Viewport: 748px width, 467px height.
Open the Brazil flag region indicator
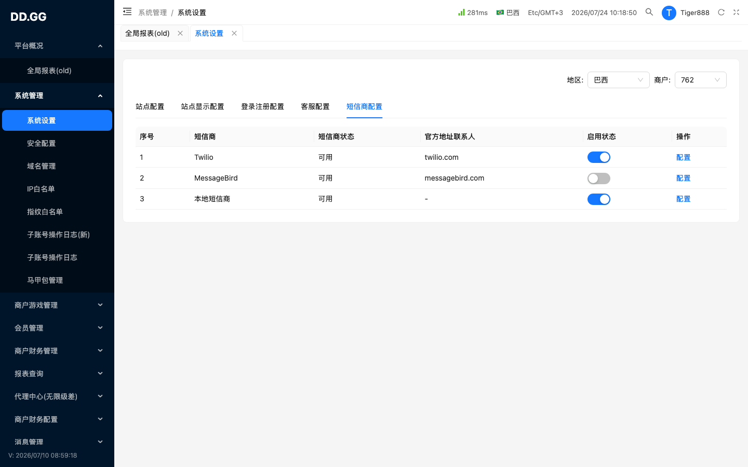pos(507,12)
